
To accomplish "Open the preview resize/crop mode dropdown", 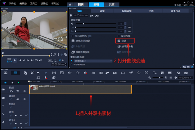I will [56, 61].
